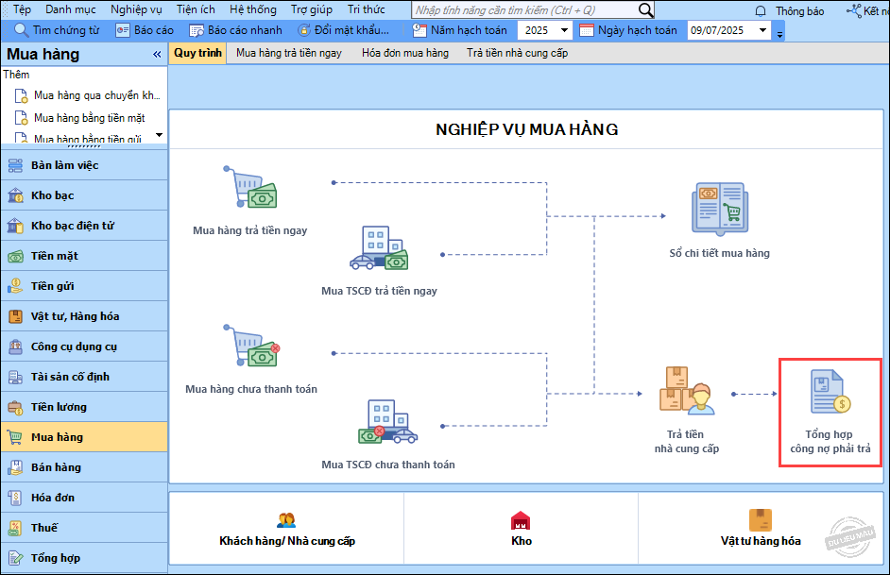Click the Thông báo bell icon

pyautogui.click(x=761, y=11)
